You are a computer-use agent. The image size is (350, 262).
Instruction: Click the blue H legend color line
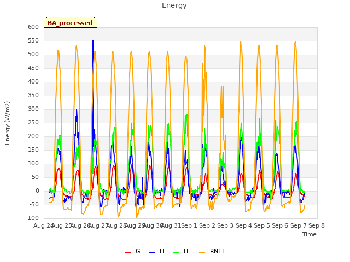tap(151, 252)
